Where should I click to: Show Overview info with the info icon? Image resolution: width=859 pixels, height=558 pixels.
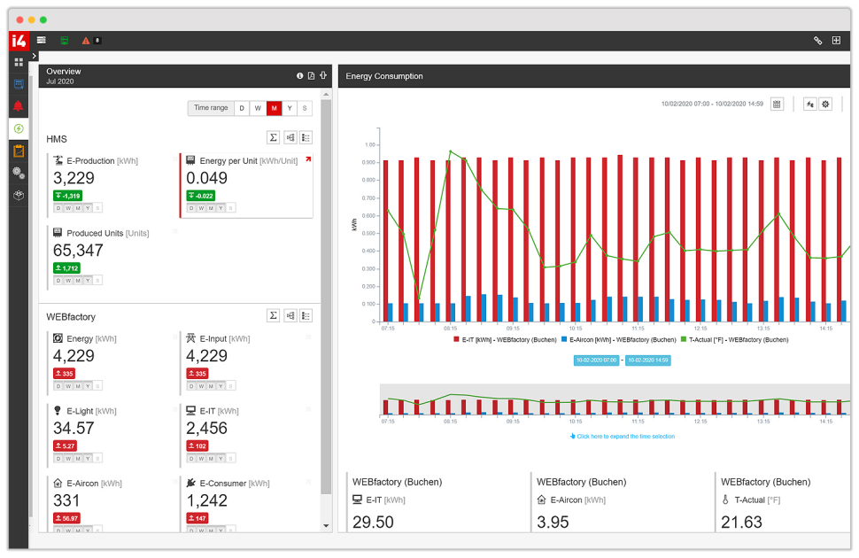(299, 75)
